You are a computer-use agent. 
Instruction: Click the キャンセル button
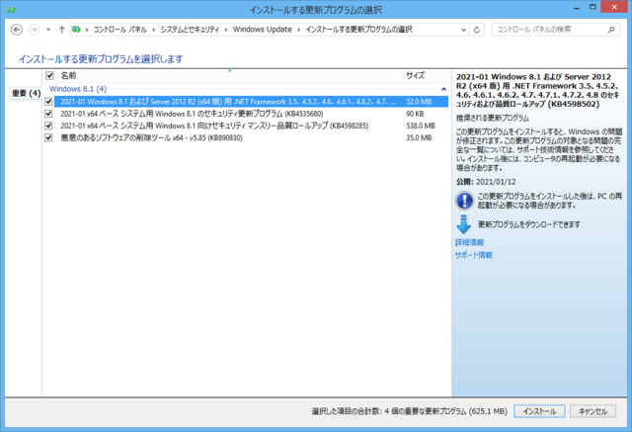coord(592,411)
